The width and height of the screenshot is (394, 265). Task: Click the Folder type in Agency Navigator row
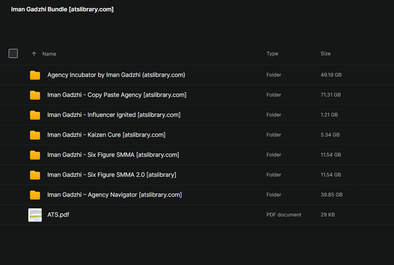coord(274,195)
